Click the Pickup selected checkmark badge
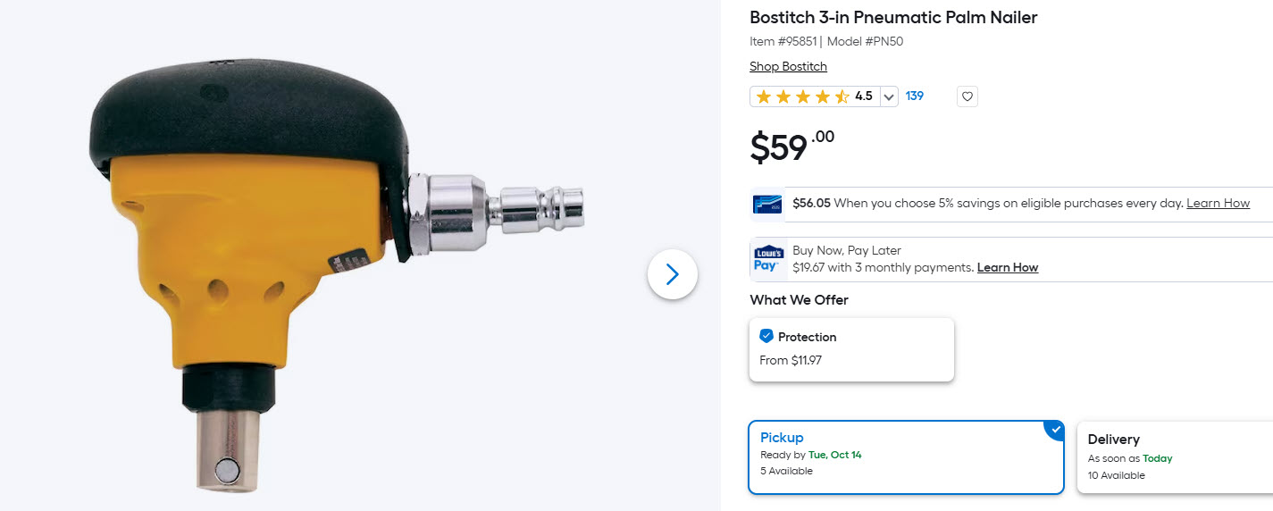 pos(1056,429)
